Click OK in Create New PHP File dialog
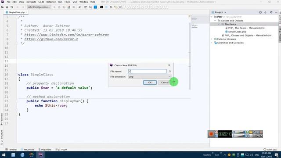Screen dimensions: 281x158 (x=150, y=83)
